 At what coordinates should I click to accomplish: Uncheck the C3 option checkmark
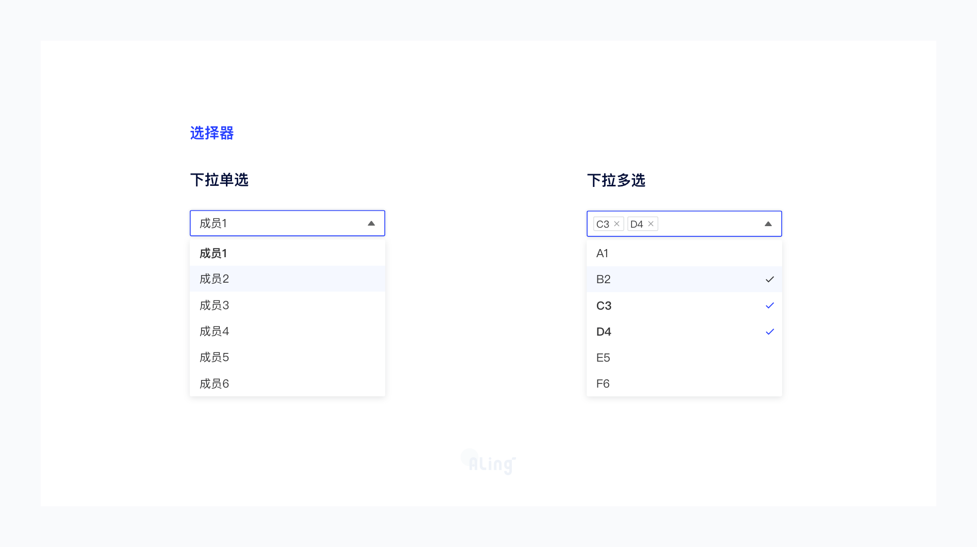[770, 306]
